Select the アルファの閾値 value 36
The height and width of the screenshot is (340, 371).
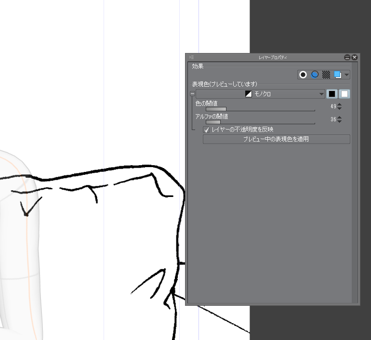tap(333, 119)
